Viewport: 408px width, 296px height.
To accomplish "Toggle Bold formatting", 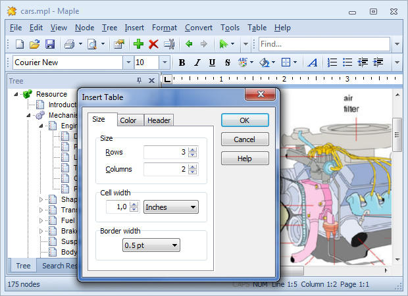I will point(182,62).
